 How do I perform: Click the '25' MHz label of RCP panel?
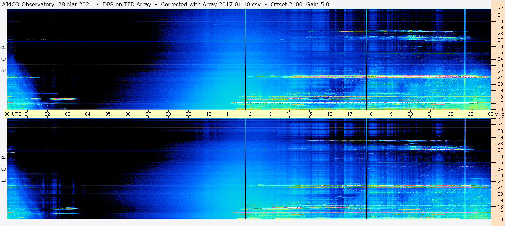click(500, 53)
